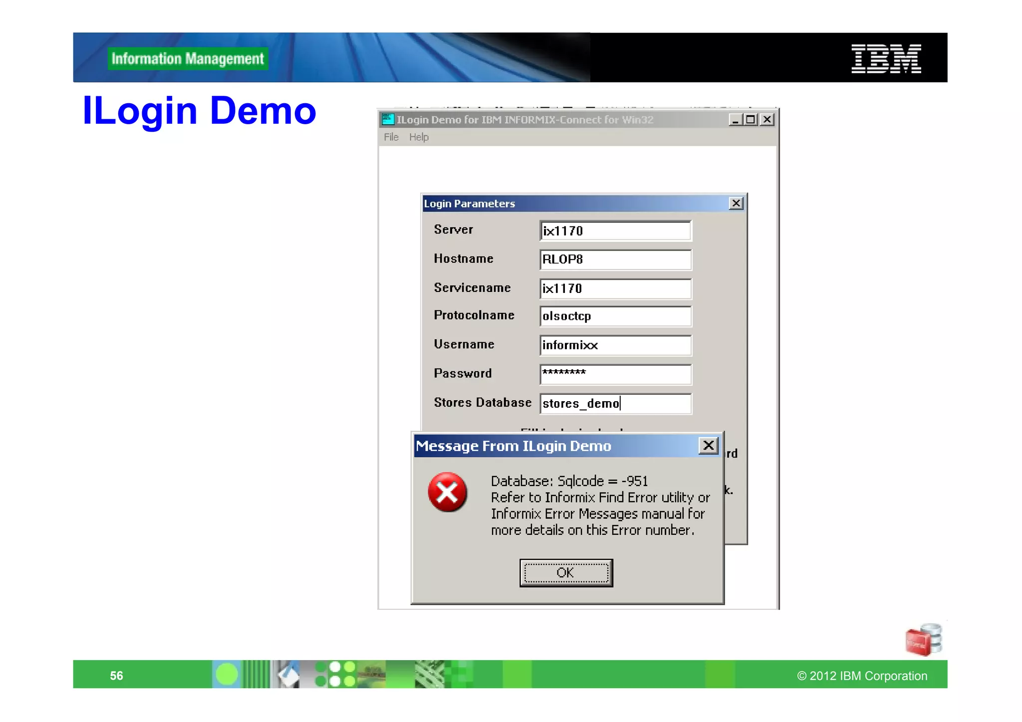
Task: Click the ILogin Demo window title icon
Action: tap(388, 119)
